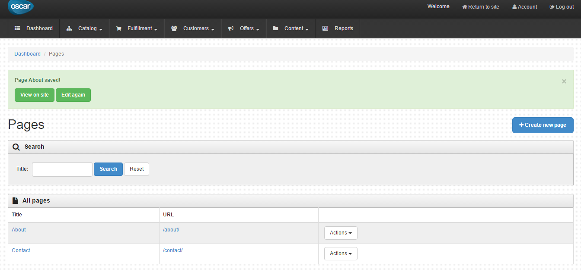Click the Search panel heading text
Screen dimensions: 581x272
click(34, 147)
